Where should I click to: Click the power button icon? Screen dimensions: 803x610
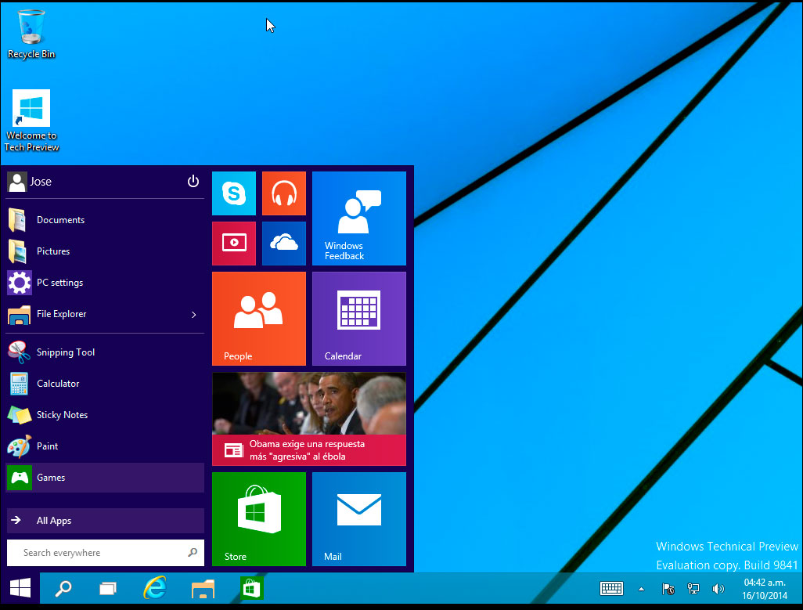pyautogui.click(x=193, y=182)
